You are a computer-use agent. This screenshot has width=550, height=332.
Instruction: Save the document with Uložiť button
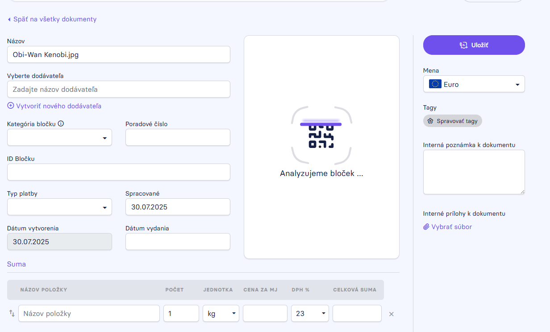tap(474, 45)
